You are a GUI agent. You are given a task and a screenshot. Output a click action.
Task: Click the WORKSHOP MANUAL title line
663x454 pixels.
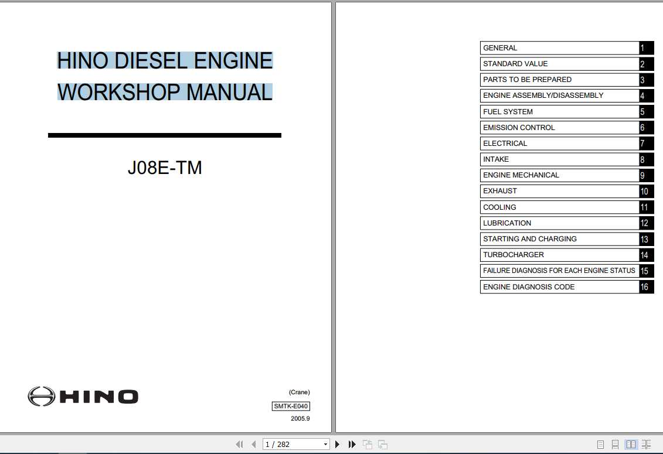click(165, 92)
